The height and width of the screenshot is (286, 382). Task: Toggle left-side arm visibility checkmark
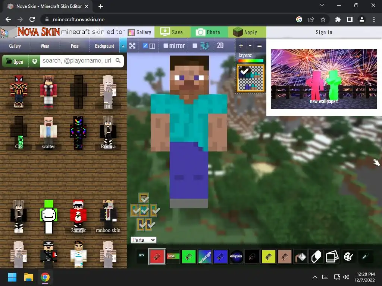tap(135, 210)
